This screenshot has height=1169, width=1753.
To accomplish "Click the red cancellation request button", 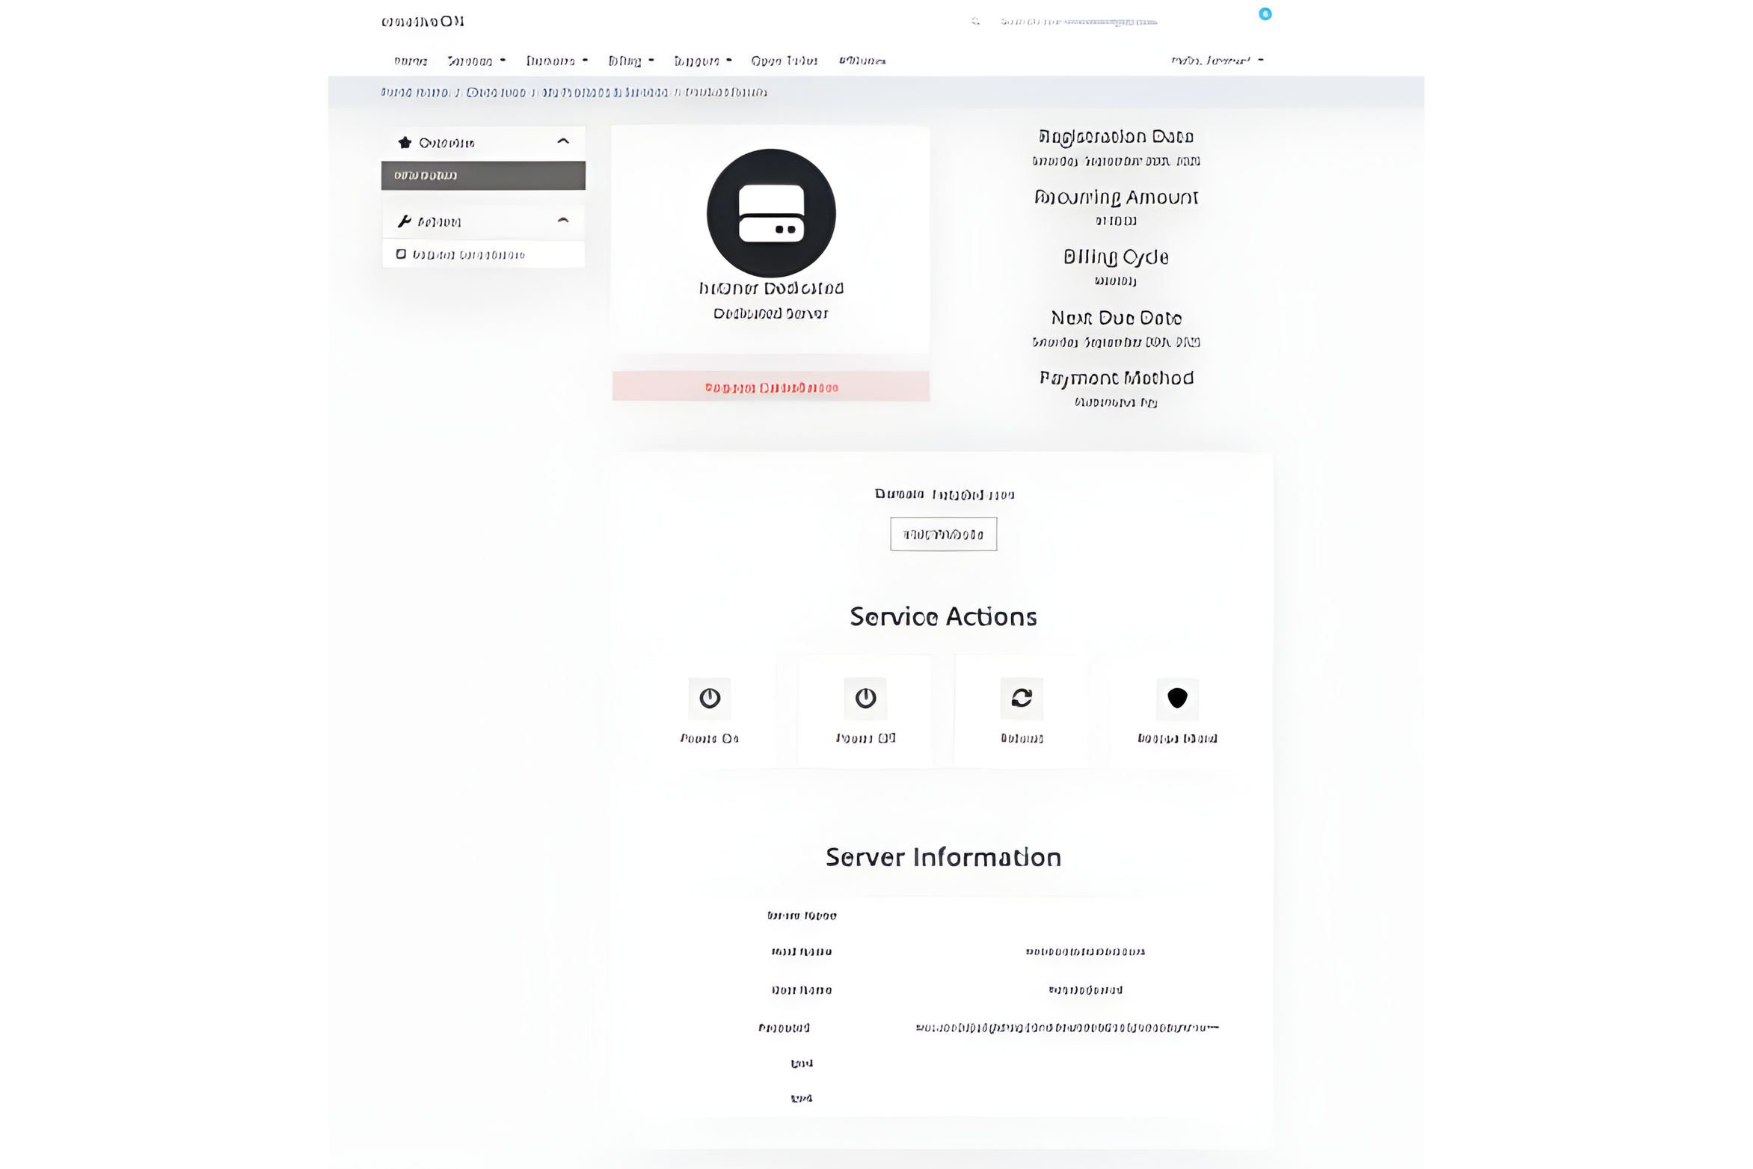I will click(771, 387).
